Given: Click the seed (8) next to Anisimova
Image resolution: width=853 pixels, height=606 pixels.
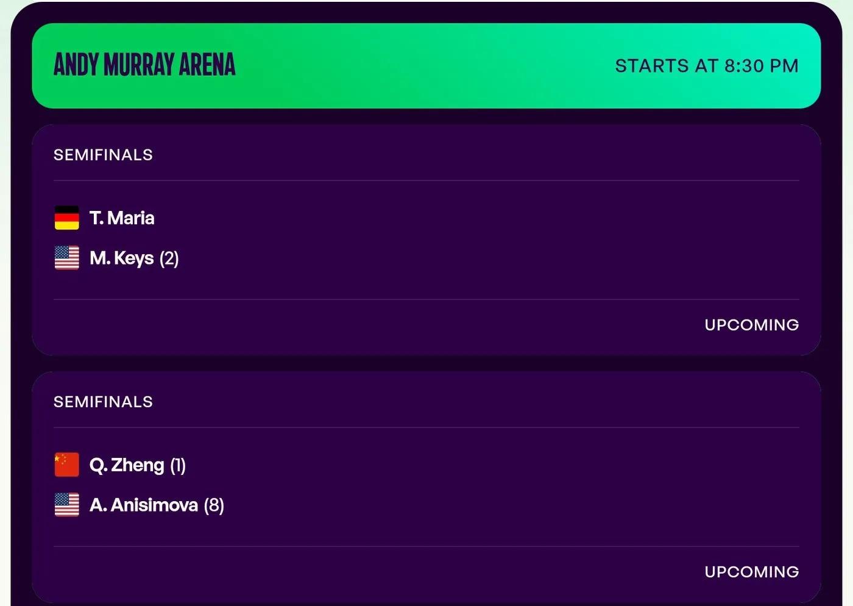Looking at the screenshot, I should point(214,505).
